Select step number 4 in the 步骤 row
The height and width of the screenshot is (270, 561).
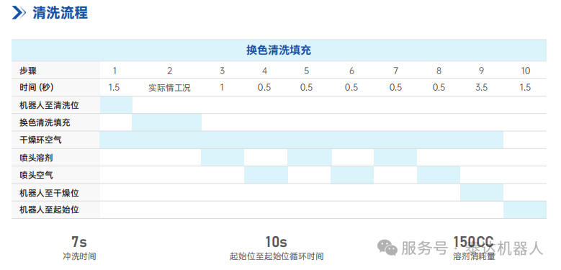pyautogui.click(x=264, y=71)
